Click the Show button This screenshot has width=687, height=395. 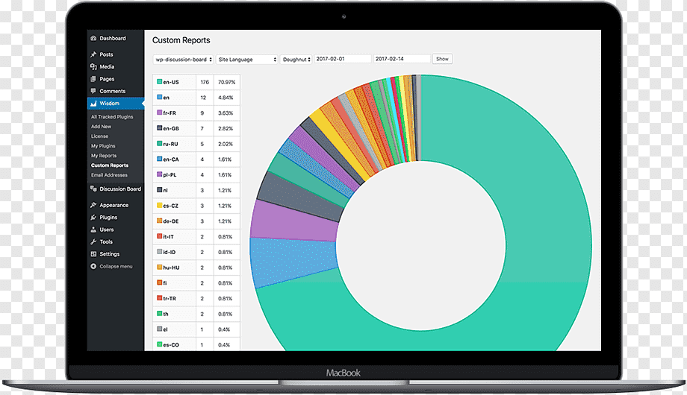coord(442,59)
